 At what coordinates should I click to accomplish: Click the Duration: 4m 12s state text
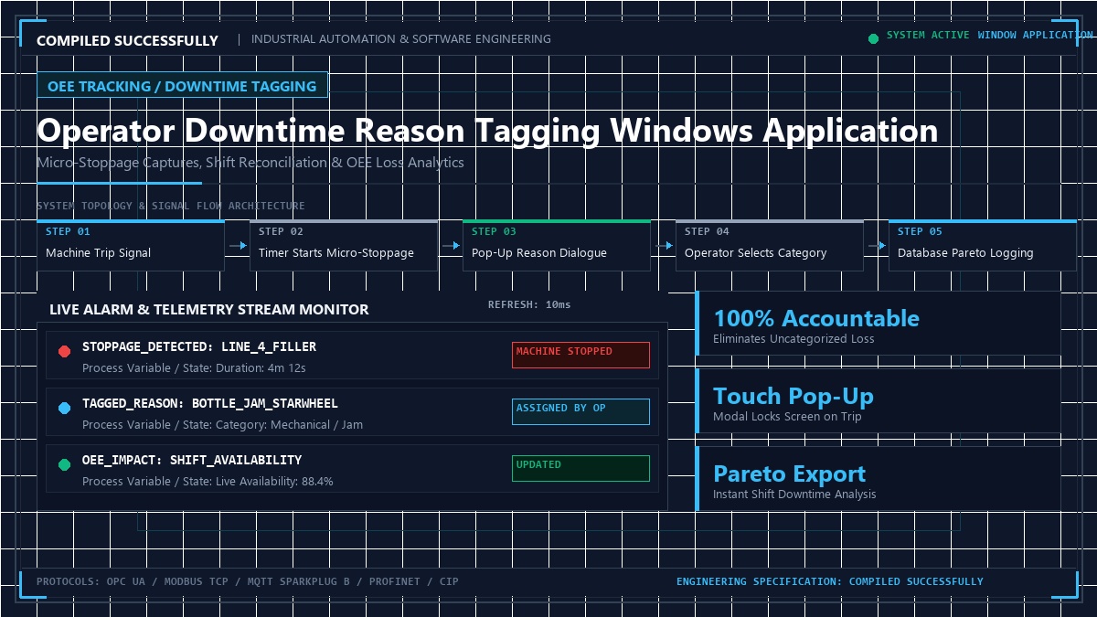pos(261,368)
